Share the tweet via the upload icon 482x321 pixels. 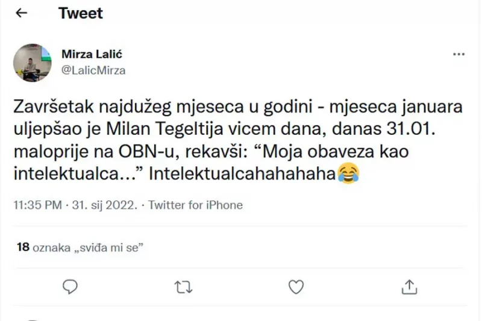(409, 287)
